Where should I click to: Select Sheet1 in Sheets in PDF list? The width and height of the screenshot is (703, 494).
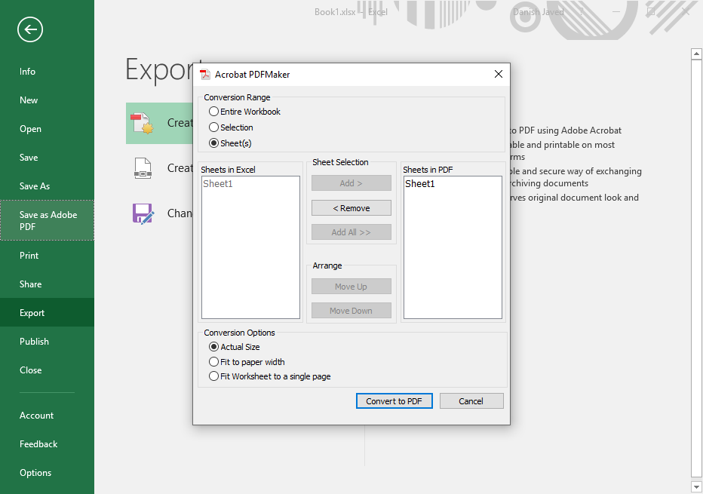click(420, 184)
